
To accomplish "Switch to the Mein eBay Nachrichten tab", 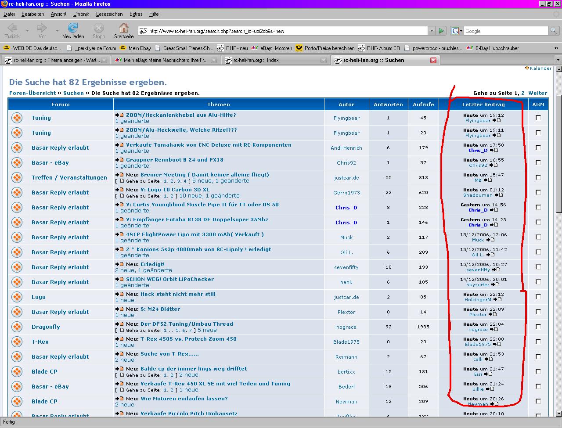I will click(166, 60).
